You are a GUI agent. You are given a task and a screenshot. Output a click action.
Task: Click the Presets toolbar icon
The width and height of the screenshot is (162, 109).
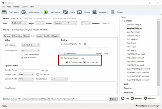112,12
